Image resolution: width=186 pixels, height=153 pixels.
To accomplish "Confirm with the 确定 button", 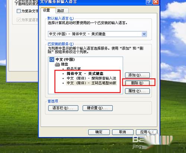I will point(99,132).
